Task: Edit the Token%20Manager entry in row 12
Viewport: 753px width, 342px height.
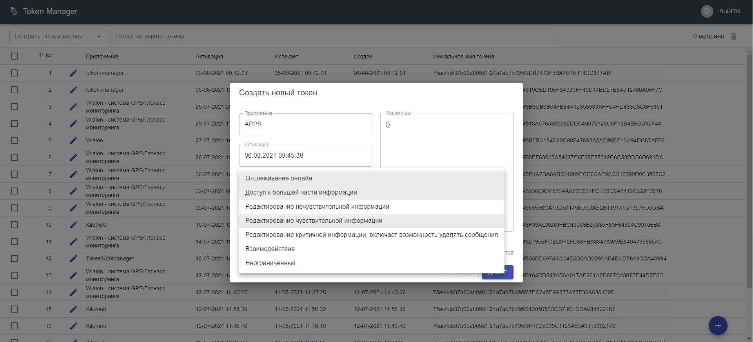Action: coord(74,258)
